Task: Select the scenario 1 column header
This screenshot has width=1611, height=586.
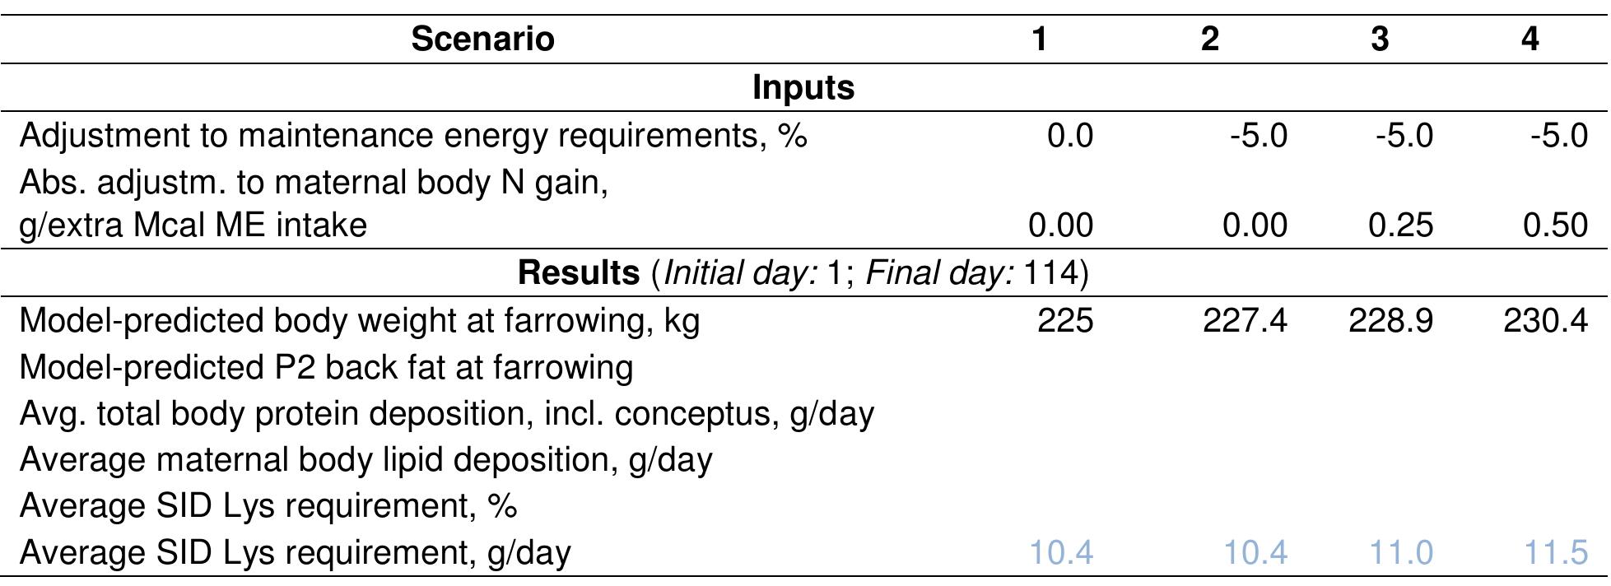Action: [1040, 39]
